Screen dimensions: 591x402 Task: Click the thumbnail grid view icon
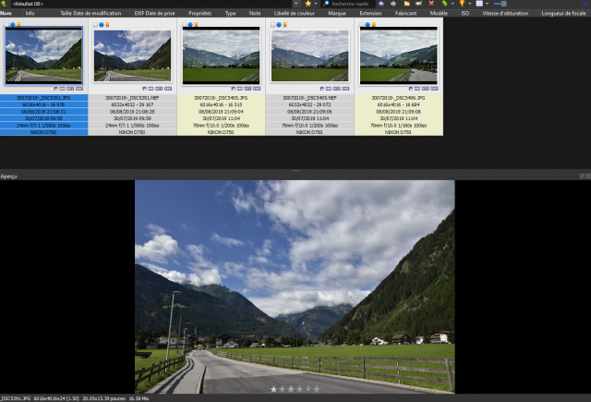[x=479, y=4]
